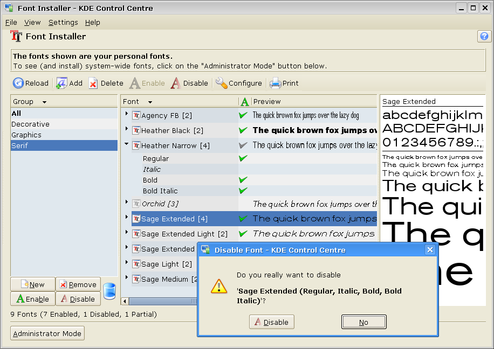The image size is (494, 349).
Task: Click the grey partial checkmark for Heather Narrow
Action: click(243, 145)
